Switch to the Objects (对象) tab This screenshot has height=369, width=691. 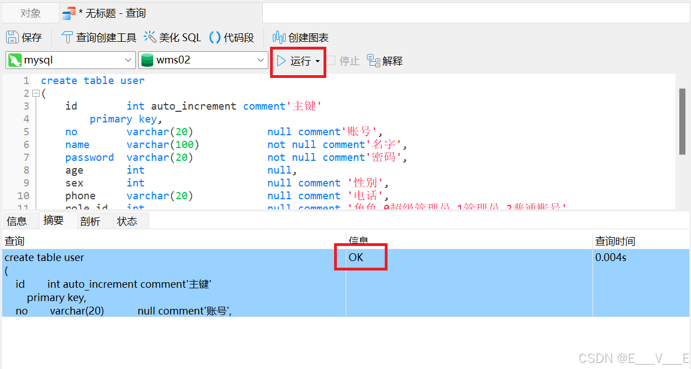click(31, 13)
